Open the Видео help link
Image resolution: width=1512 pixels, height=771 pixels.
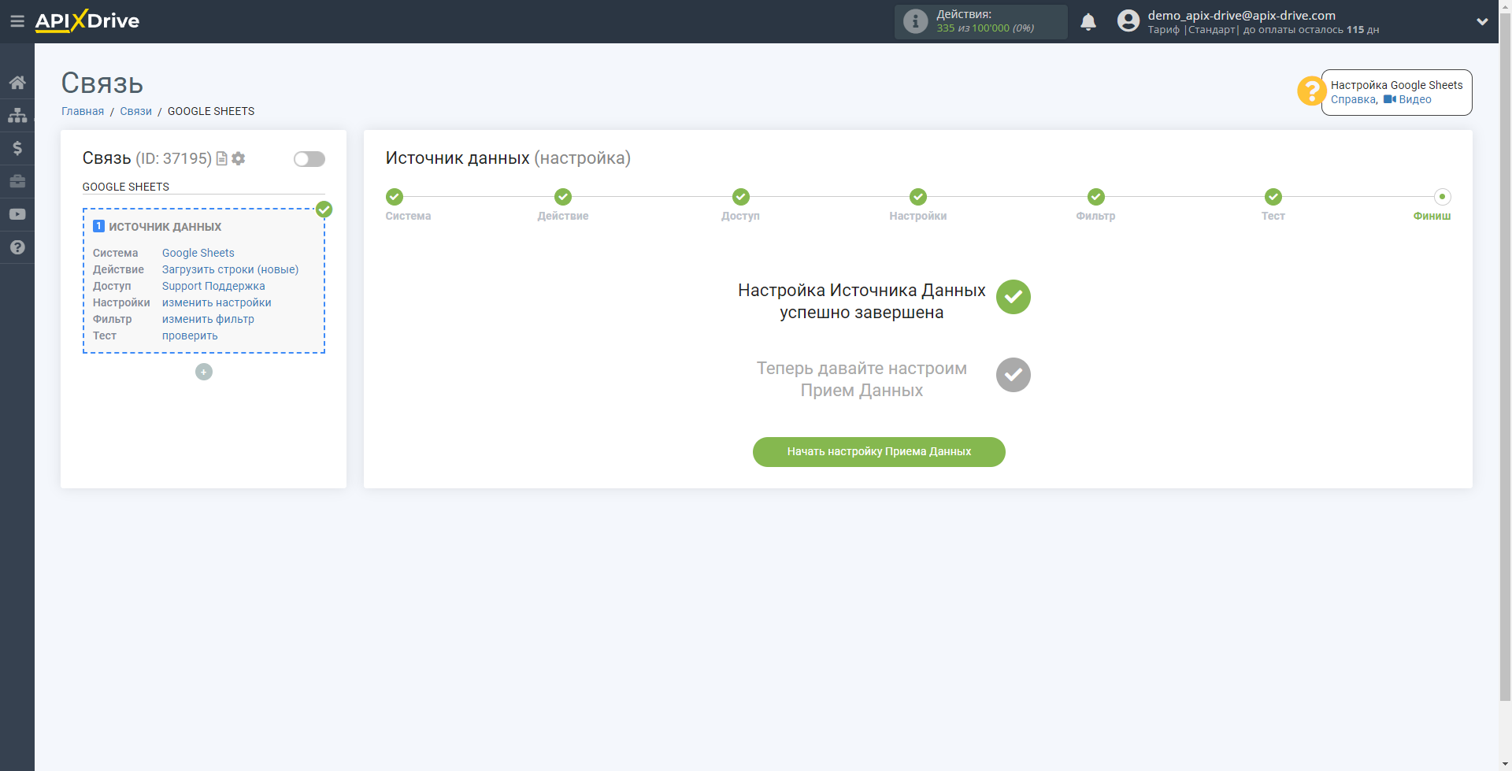coord(1407,99)
